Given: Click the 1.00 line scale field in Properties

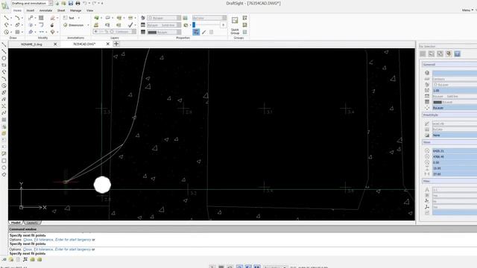Looking at the screenshot, I should [x=455, y=91].
